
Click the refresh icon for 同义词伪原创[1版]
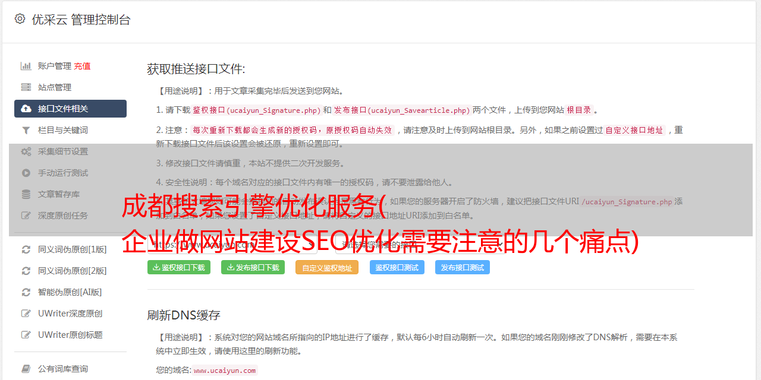click(x=26, y=249)
